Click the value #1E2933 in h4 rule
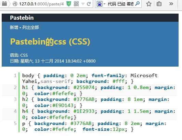The width and height of the screenshot is (182, 140). tap(84, 111)
